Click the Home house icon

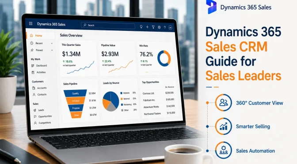point(31,35)
